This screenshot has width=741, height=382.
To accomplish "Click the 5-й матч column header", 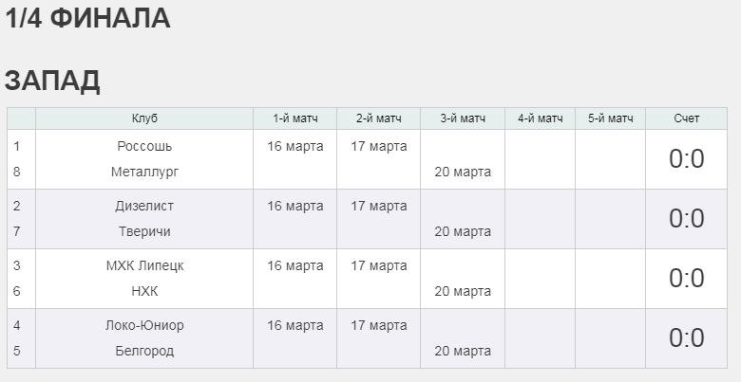I will 611,118.
